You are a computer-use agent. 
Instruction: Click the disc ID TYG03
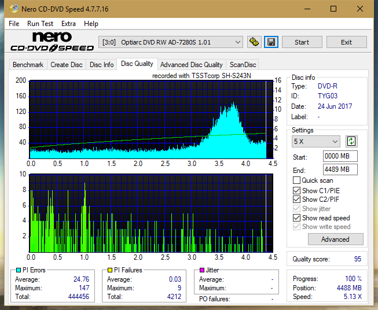(328, 96)
